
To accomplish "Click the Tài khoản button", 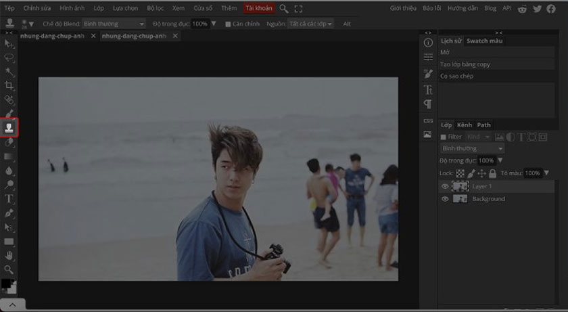I will pos(259,8).
